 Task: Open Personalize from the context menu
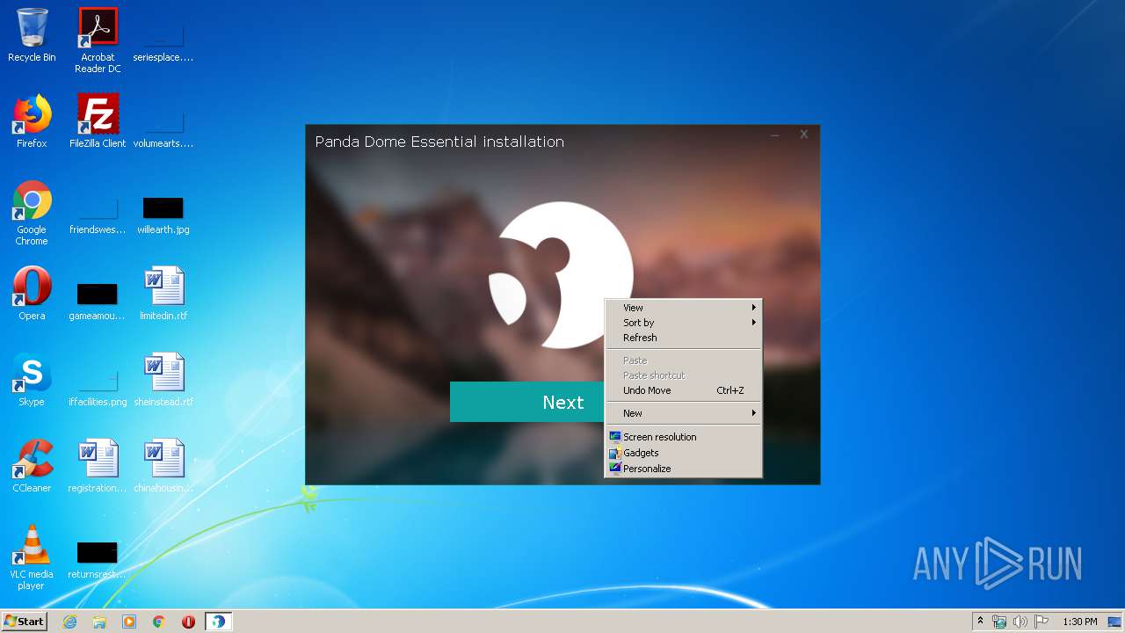683,469
